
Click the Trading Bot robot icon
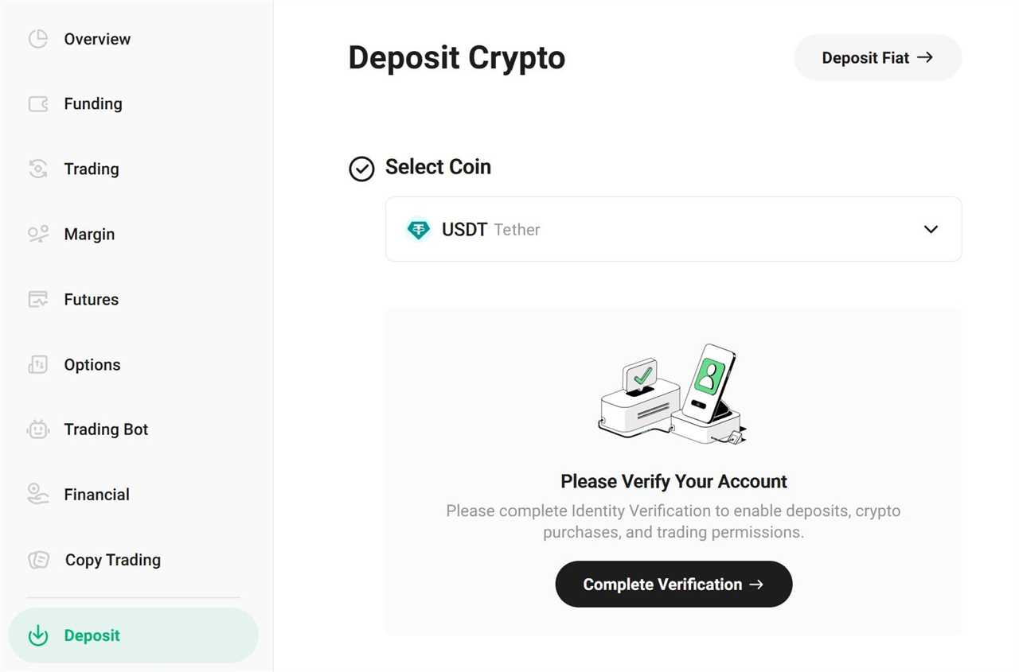(x=38, y=429)
